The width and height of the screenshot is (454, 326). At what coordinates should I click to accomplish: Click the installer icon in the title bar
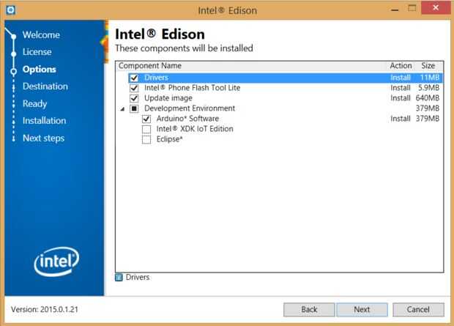pos(8,10)
